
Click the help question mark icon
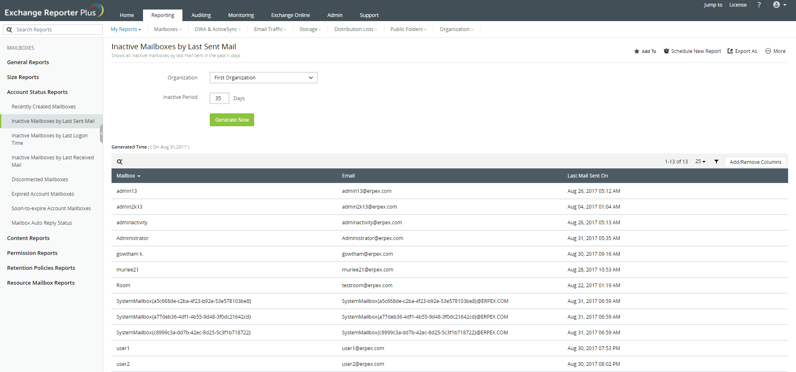pyautogui.click(x=759, y=5)
